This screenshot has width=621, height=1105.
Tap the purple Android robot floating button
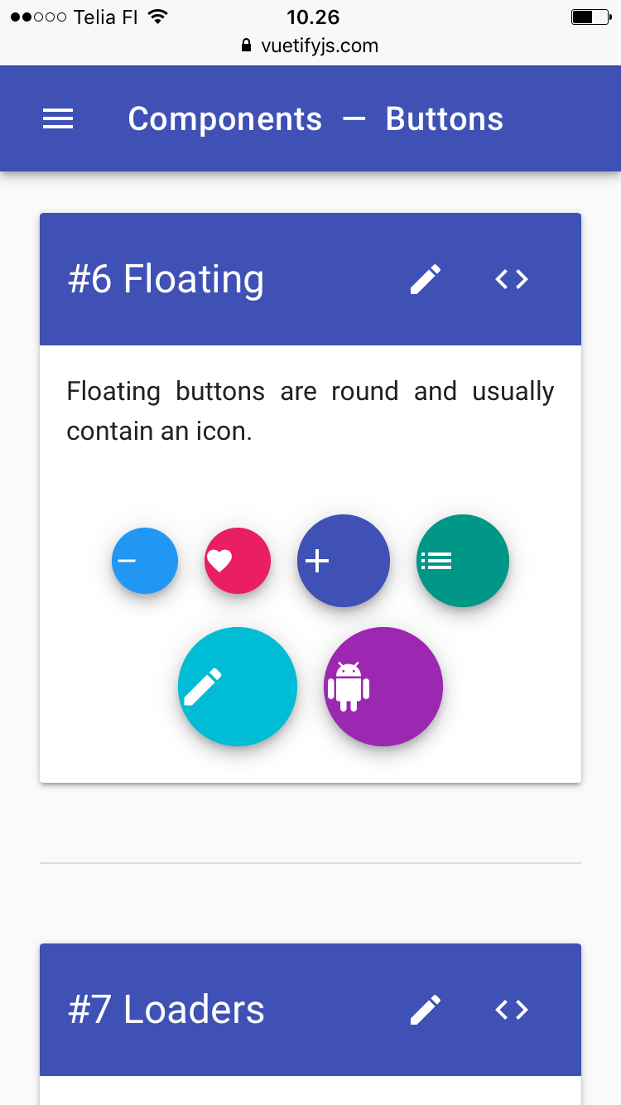(383, 687)
